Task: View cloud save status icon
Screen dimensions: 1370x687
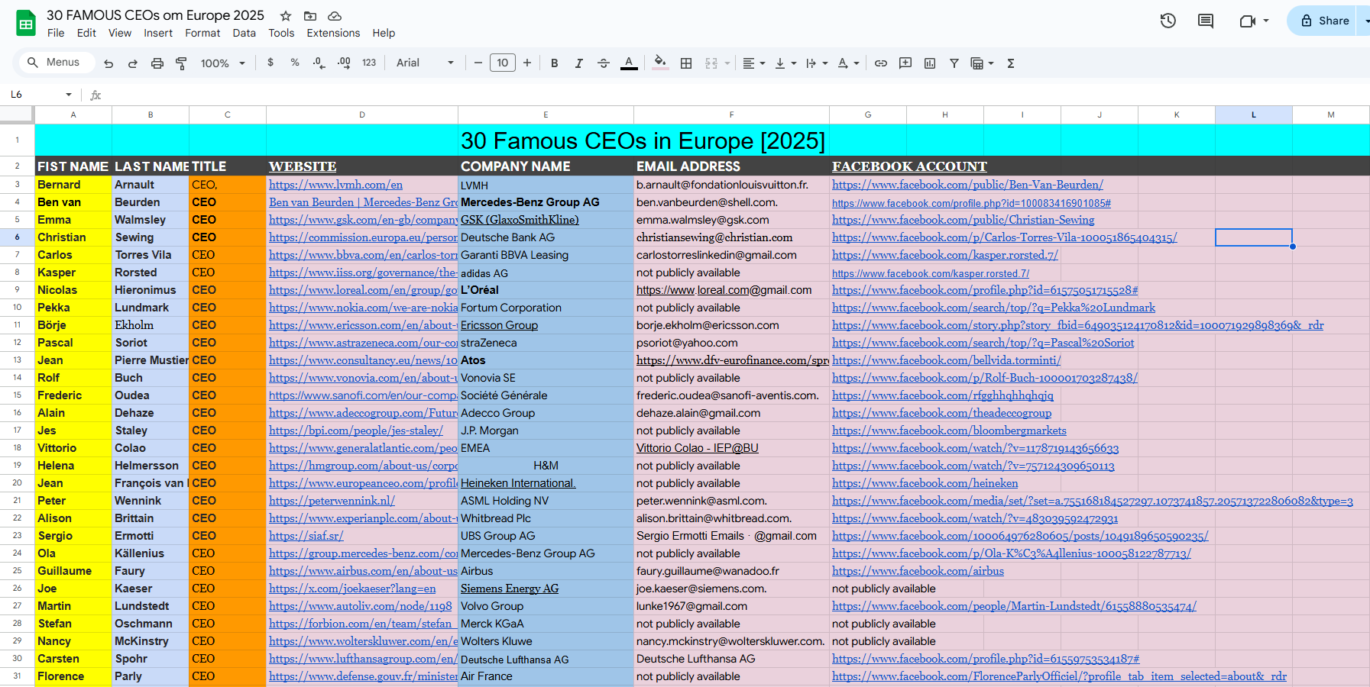Action: [335, 16]
